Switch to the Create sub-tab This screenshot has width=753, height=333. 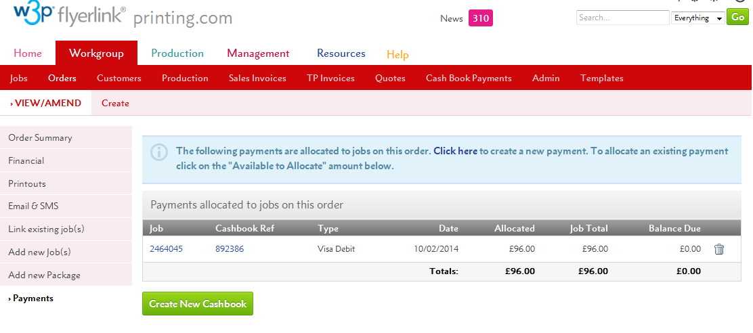[115, 103]
